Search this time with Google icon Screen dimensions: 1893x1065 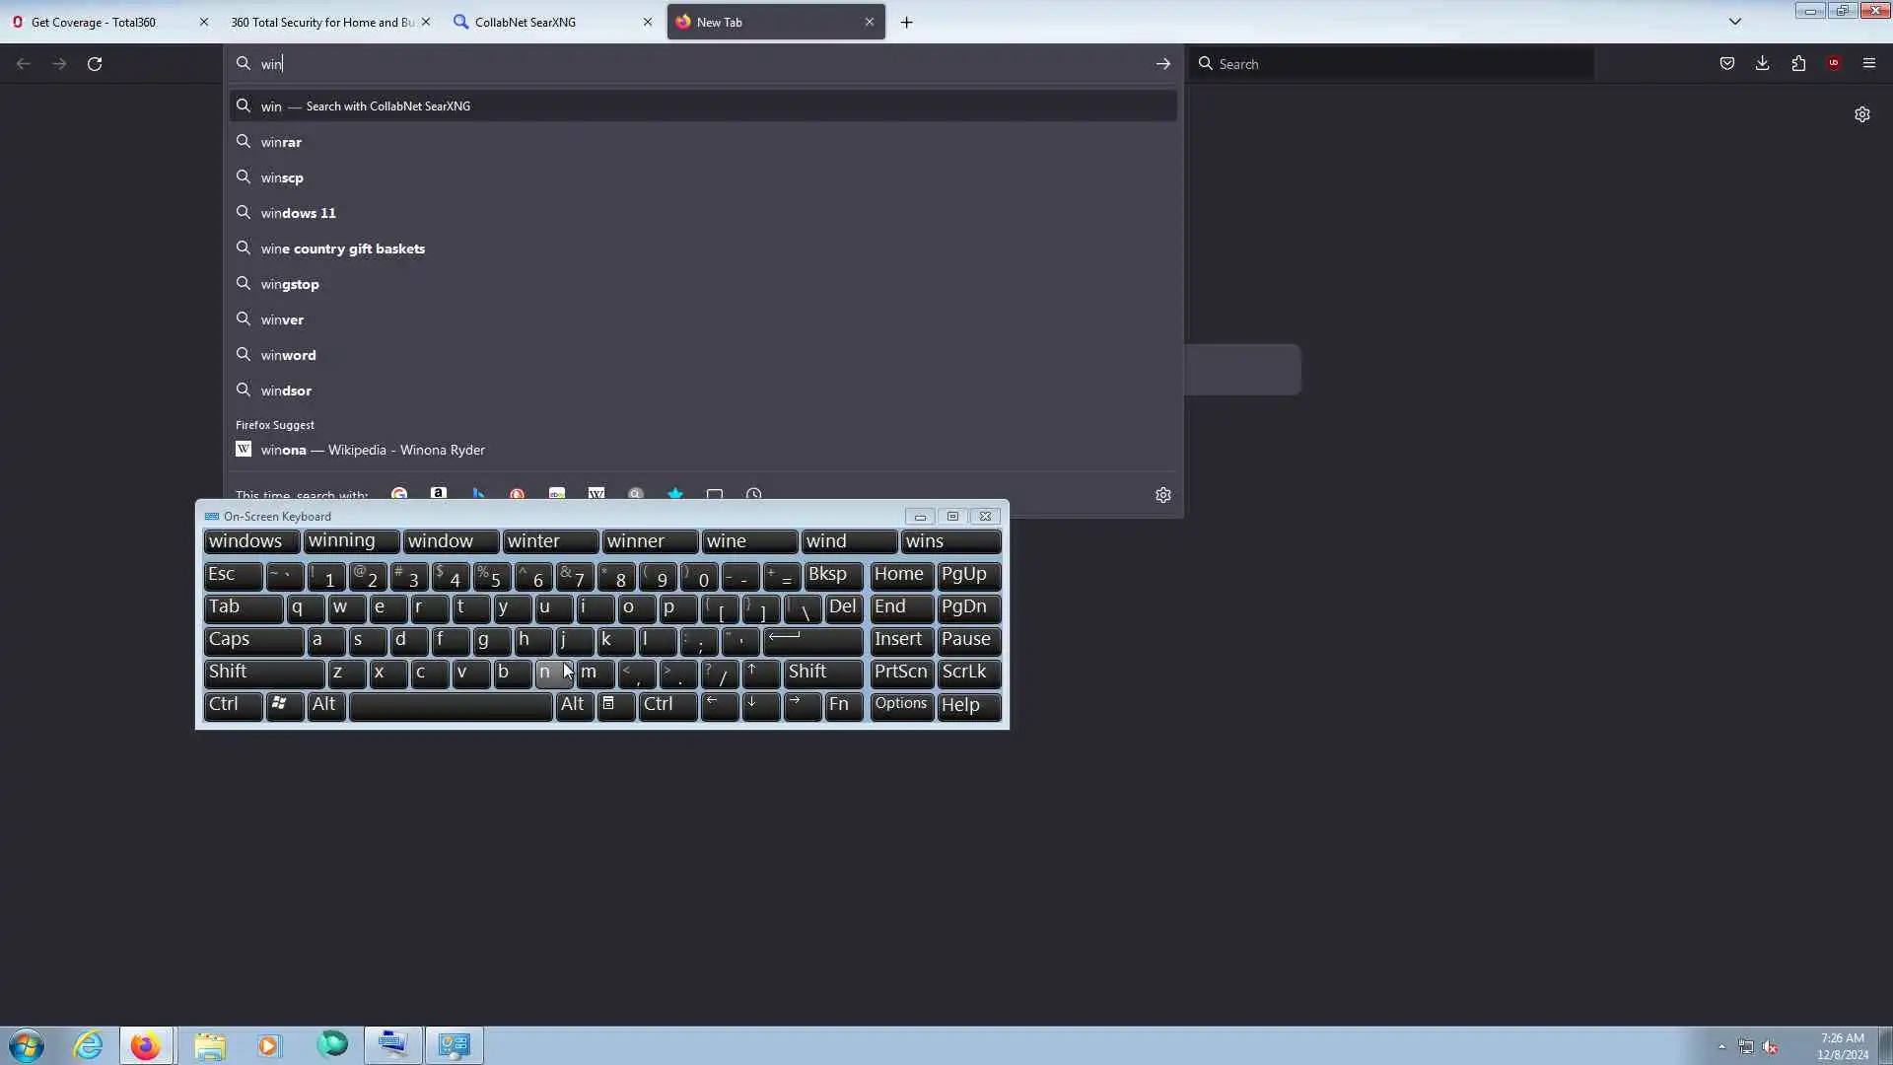[399, 494]
